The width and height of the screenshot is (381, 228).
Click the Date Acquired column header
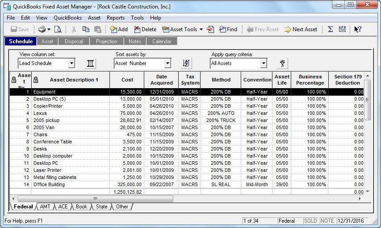pyautogui.click(x=161, y=80)
